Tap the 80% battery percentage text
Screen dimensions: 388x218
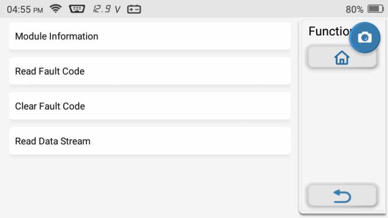(355, 9)
